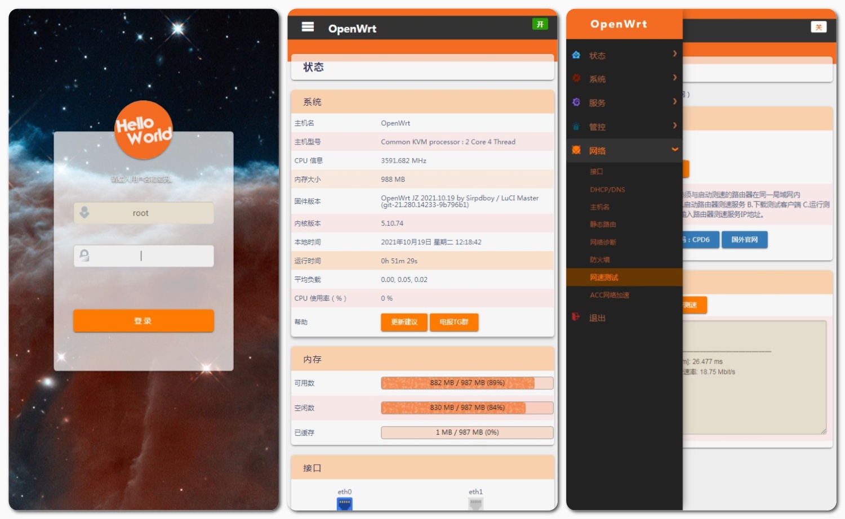The width and height of the screenshot is (845, 519).
Task: Click the eth0 port icon
Action: tap(344, 504)
